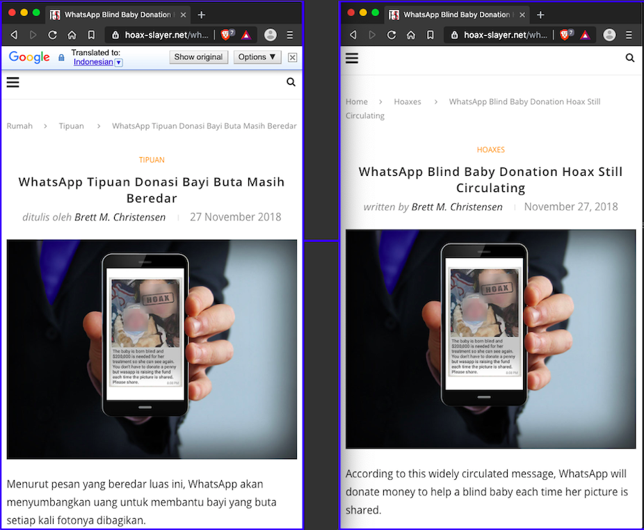Open the home page in left window

[72, 35]
